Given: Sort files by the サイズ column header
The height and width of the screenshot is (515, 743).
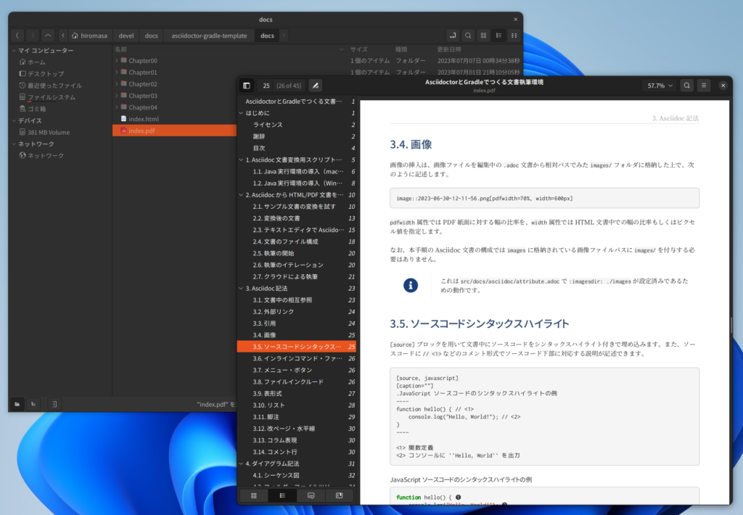Looking at the screenshot, I should click(358, 49).
